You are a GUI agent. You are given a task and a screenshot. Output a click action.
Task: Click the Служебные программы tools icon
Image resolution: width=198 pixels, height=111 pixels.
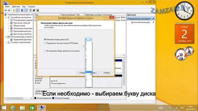[x=8, y=17]
